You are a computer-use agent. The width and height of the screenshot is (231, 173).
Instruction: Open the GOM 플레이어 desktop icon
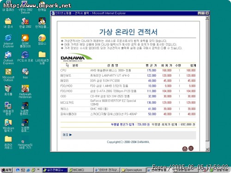click(25, 41)
